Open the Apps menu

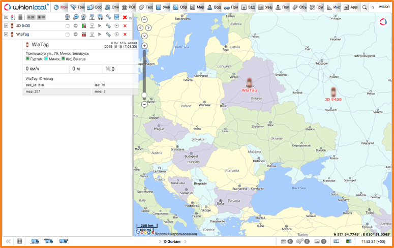pyautogui.click(x=350, y=7)
